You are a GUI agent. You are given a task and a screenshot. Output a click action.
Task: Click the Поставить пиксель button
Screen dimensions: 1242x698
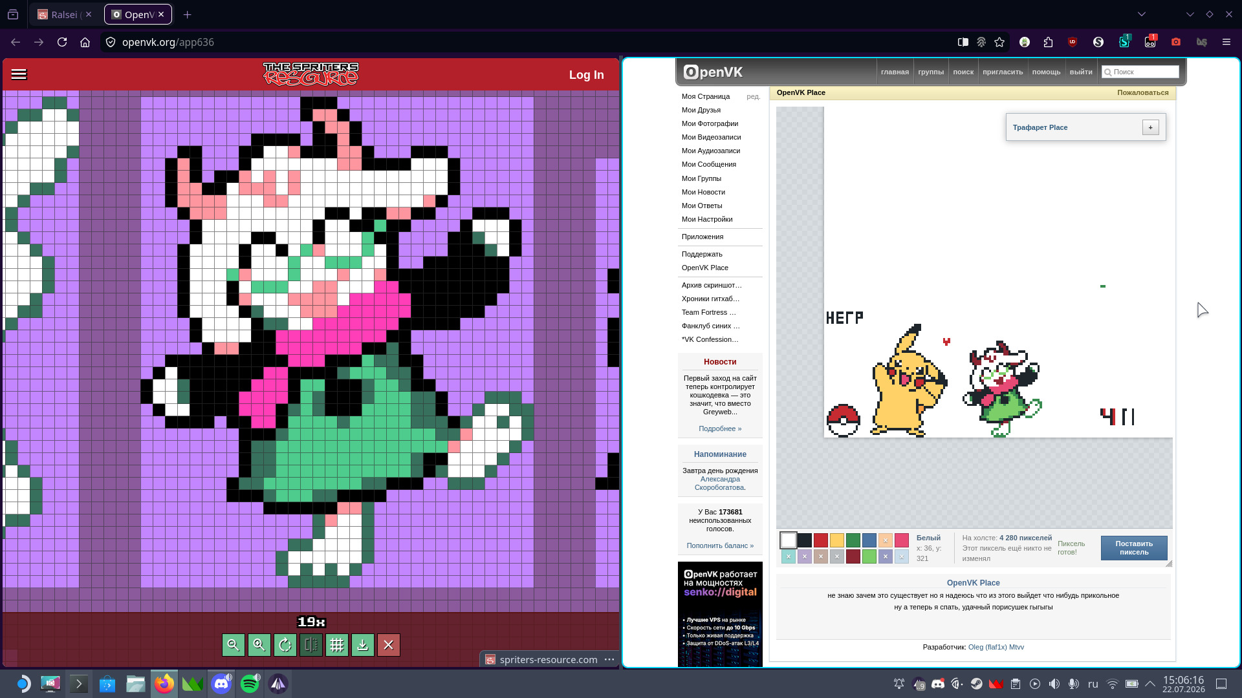(1134, 548)
